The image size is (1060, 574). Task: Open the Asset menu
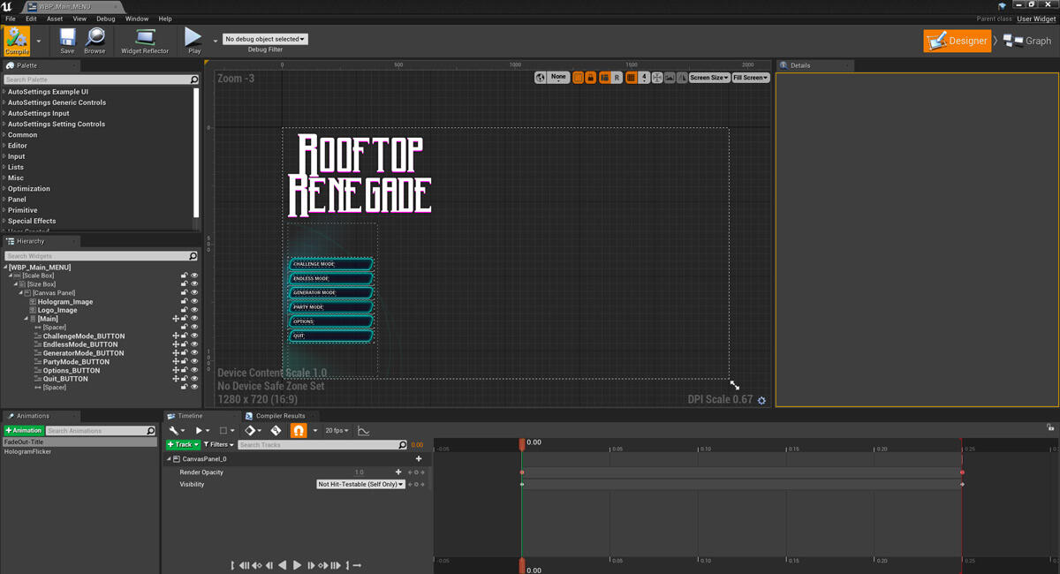pyautogui.click(x=55, y=19)
